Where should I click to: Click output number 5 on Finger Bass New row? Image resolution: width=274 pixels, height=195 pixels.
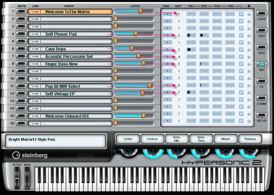click(179, 64)
